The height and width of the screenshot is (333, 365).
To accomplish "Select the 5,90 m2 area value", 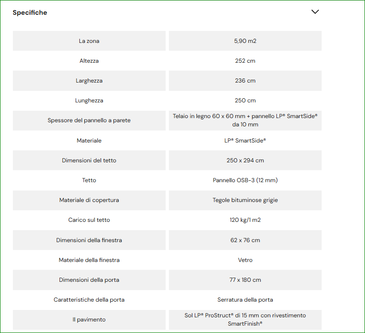I will tap(245, 41).
